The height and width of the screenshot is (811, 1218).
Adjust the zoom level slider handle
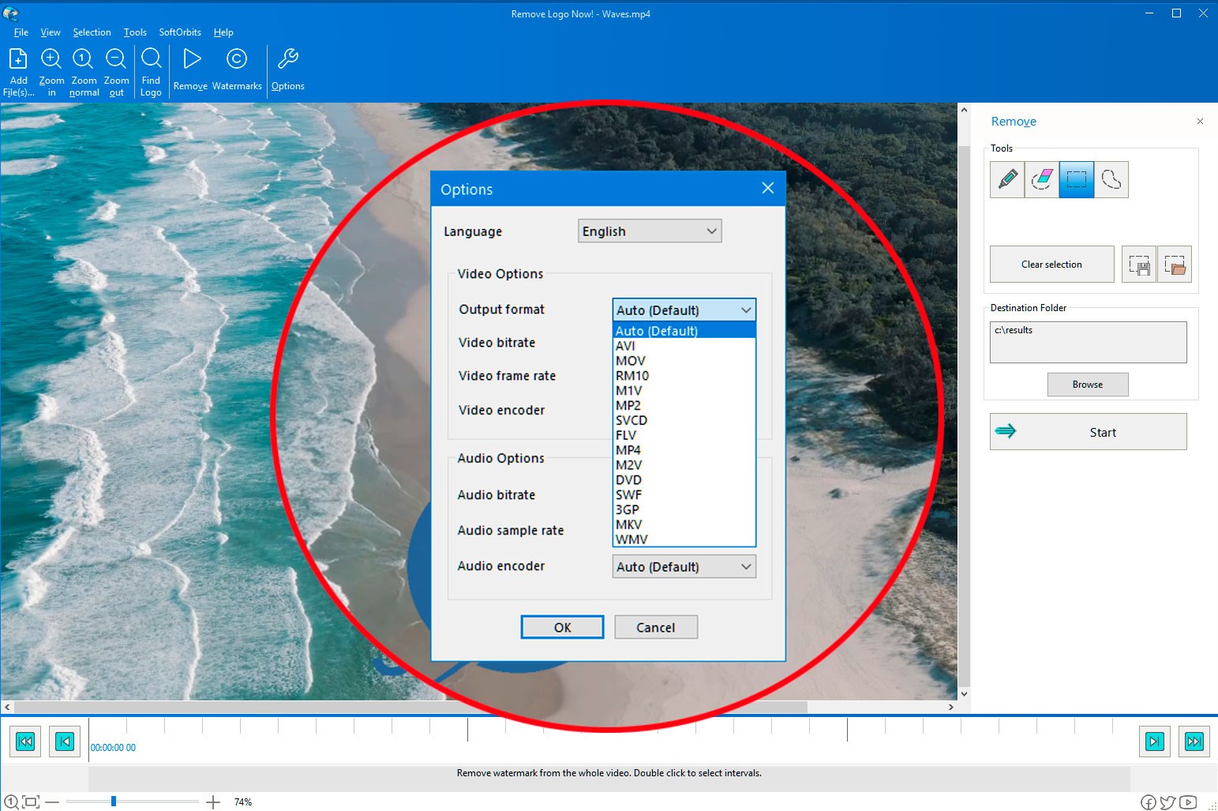pos(114,802)
